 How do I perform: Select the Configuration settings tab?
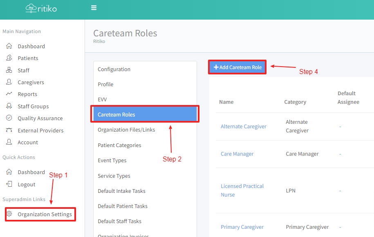[114, 69]
